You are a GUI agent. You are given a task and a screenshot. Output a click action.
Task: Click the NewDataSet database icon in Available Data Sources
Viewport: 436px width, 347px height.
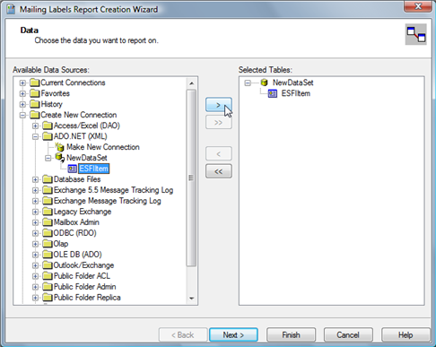tap(60, 158)
